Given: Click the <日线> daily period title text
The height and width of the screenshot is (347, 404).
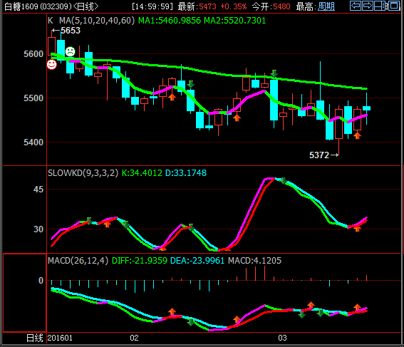Looking at the screenshot, I should (x=86, y=6).
